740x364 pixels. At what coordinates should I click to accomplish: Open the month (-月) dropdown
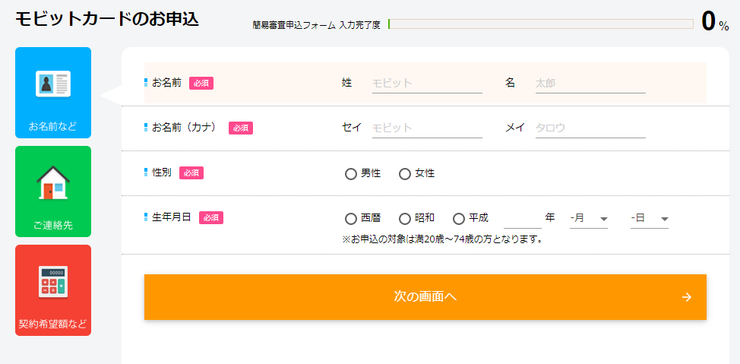pos(589,219)
